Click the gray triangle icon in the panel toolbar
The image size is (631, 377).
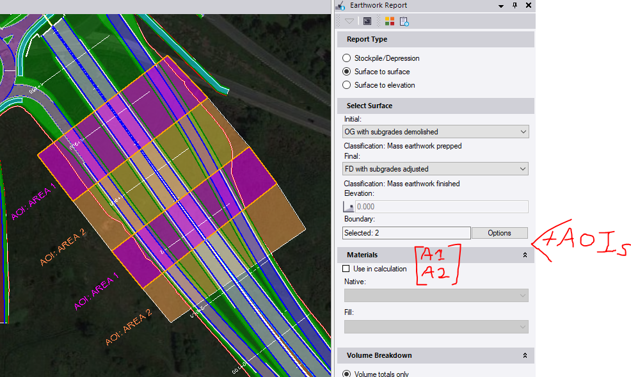coord(349,21)
